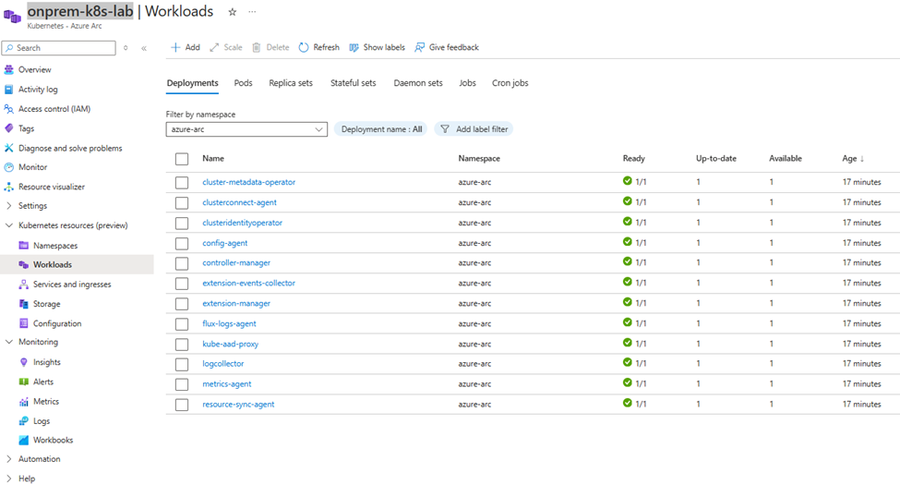Click the Add label filter button
This screenshot has height=497, width=900.
pos(474,129)
